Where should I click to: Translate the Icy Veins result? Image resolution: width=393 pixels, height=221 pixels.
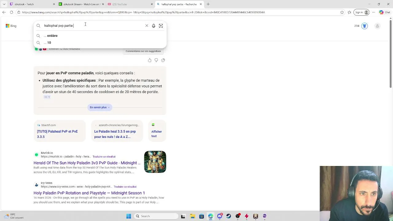(x=125, y=187)
